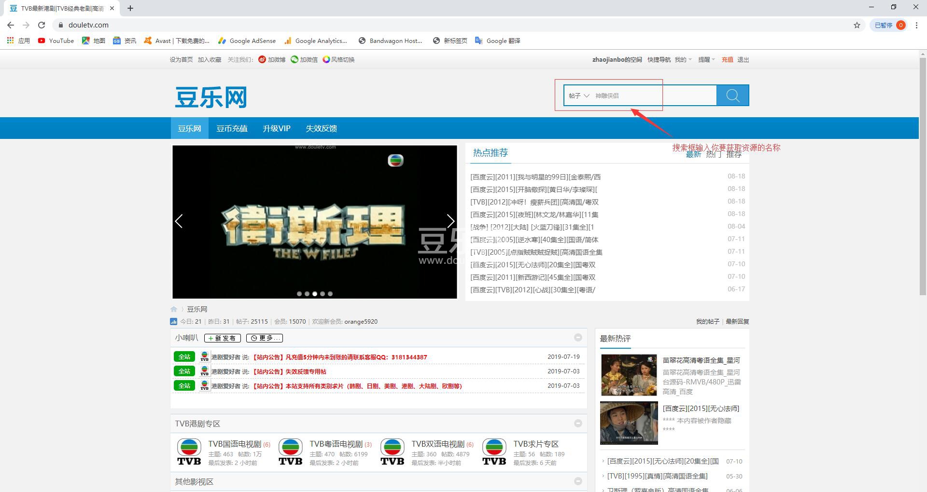
Task: Click 我的帖子 link
Action: click(707, 322)
